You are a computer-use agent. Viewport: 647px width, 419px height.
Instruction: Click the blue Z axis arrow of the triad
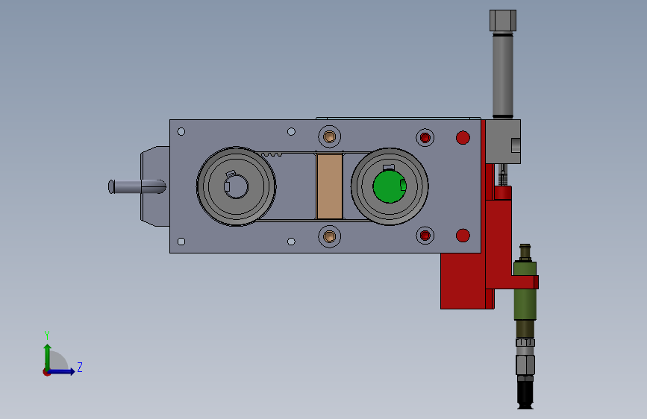tap(62, 371)
